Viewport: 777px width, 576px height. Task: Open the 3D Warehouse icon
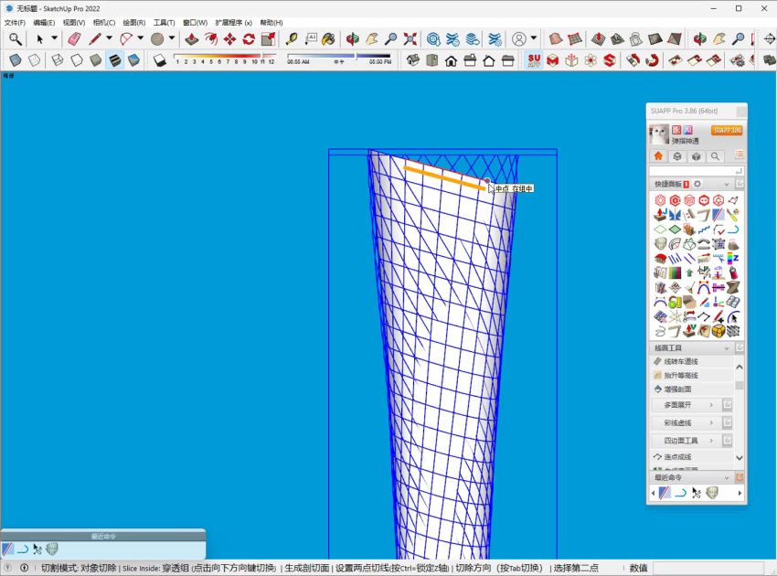coord(433,38)
